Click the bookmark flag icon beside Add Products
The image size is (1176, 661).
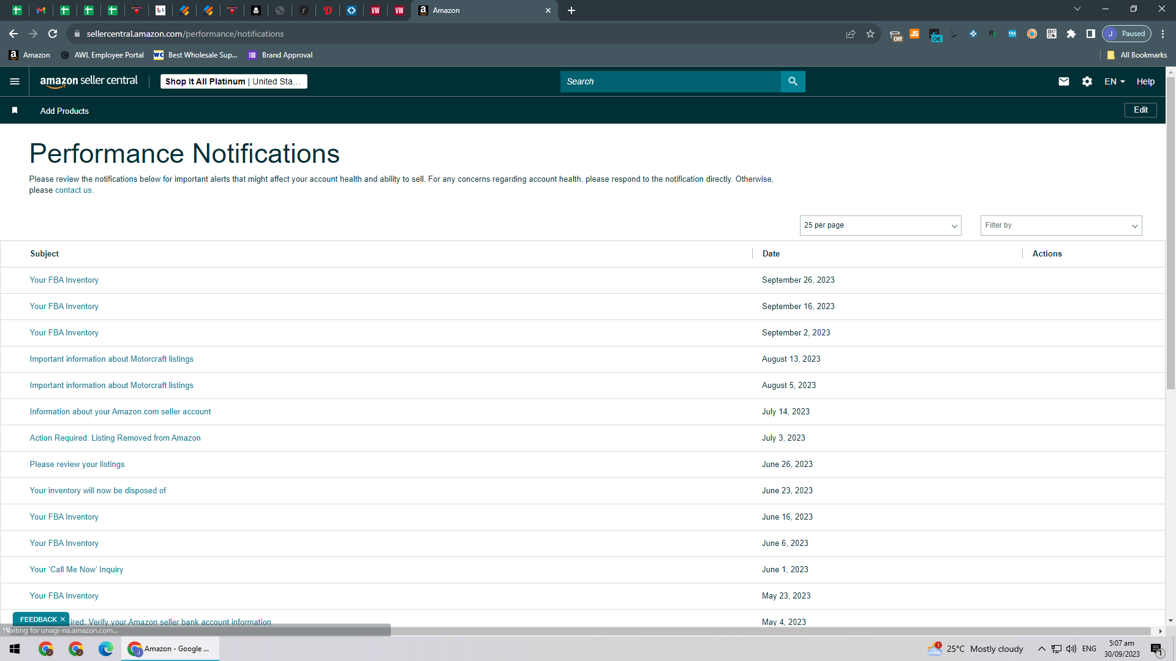click(x=15, y=110)
